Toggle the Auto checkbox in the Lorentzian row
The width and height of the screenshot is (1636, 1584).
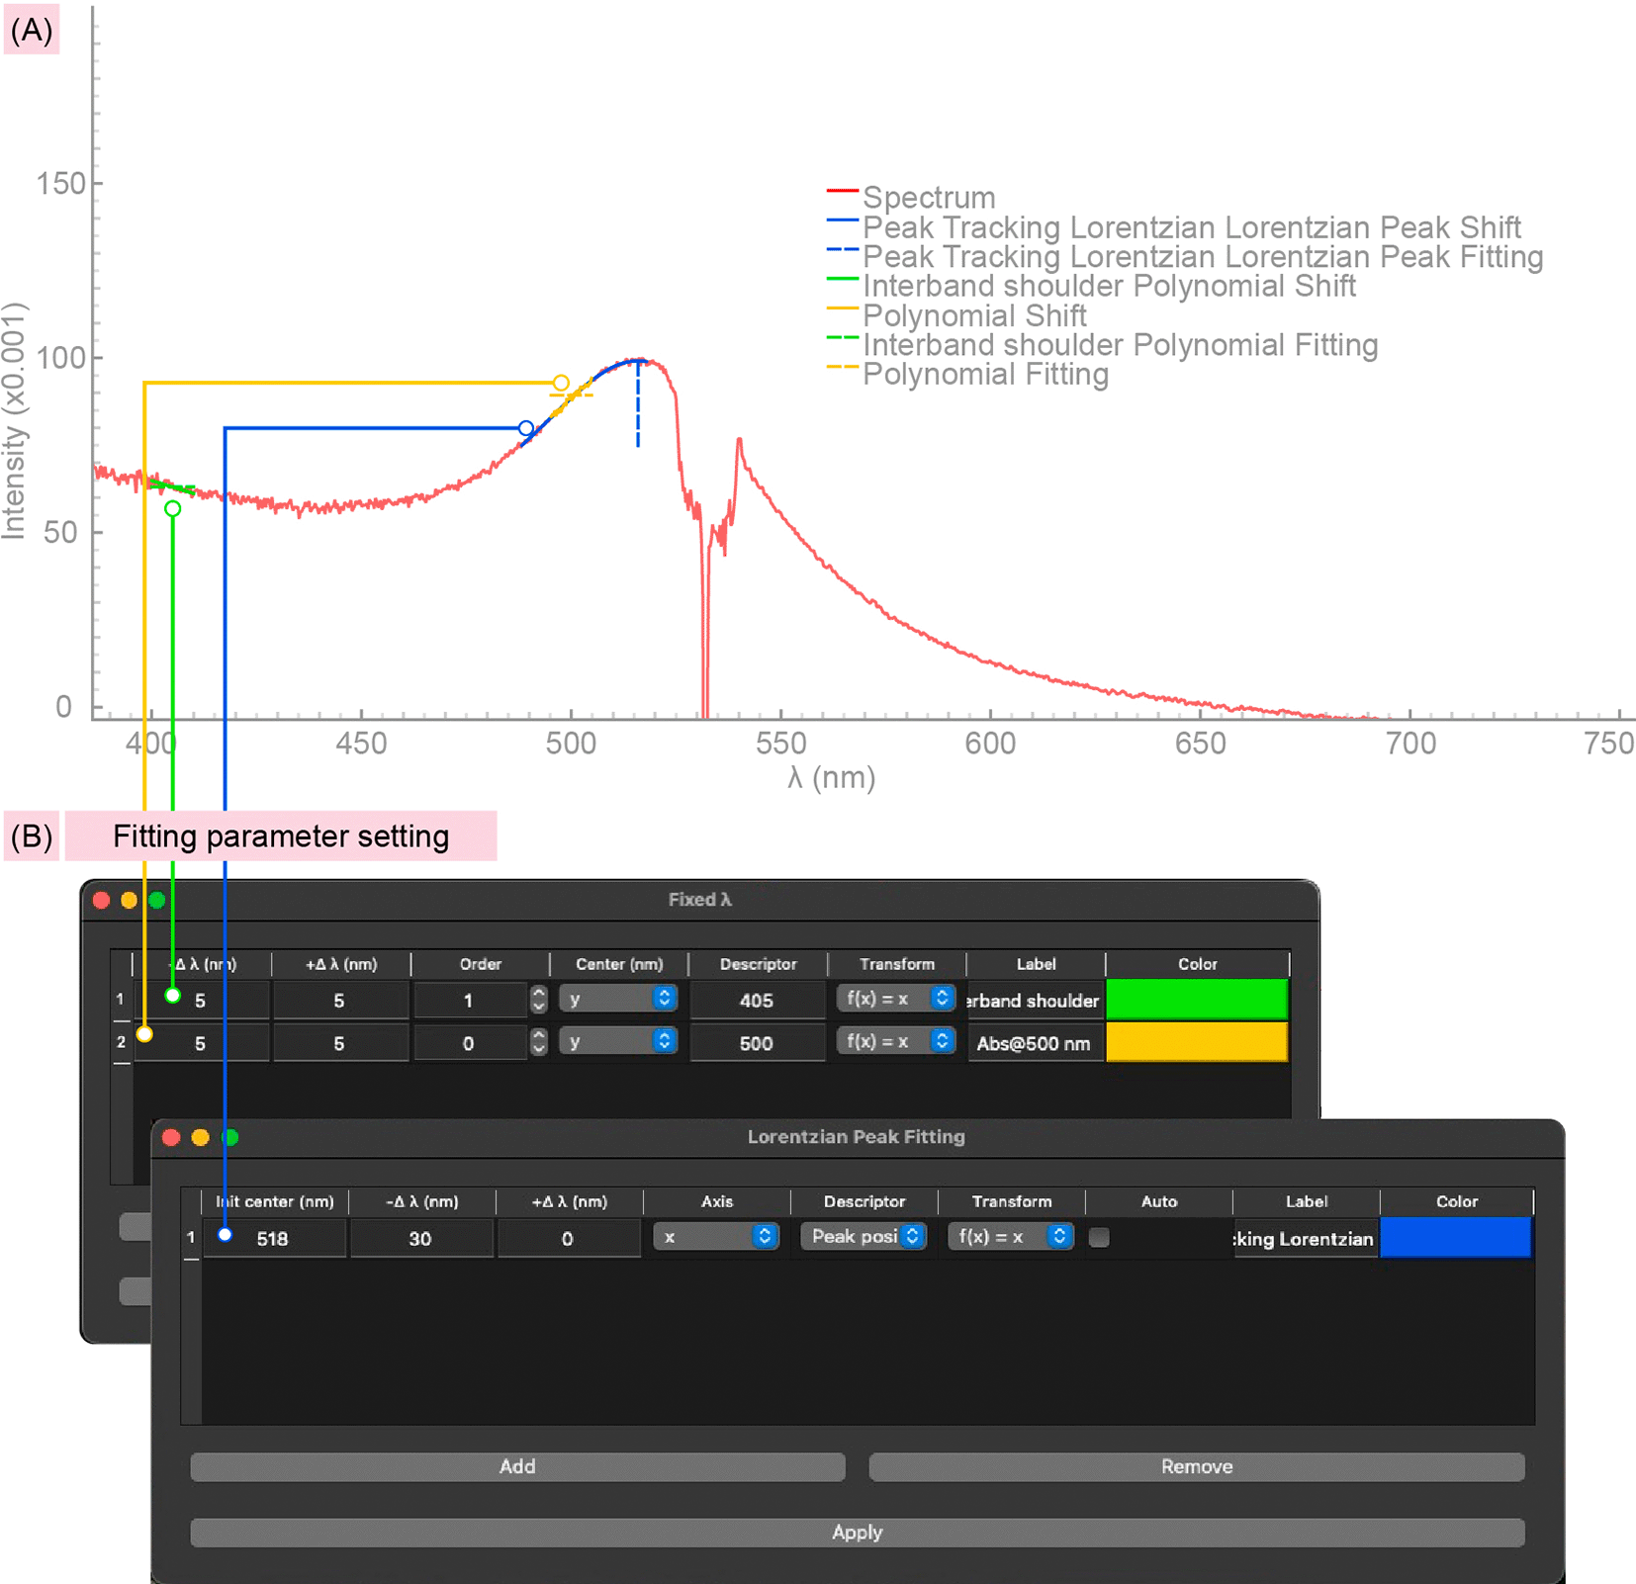click(x=1099, y=1238)
